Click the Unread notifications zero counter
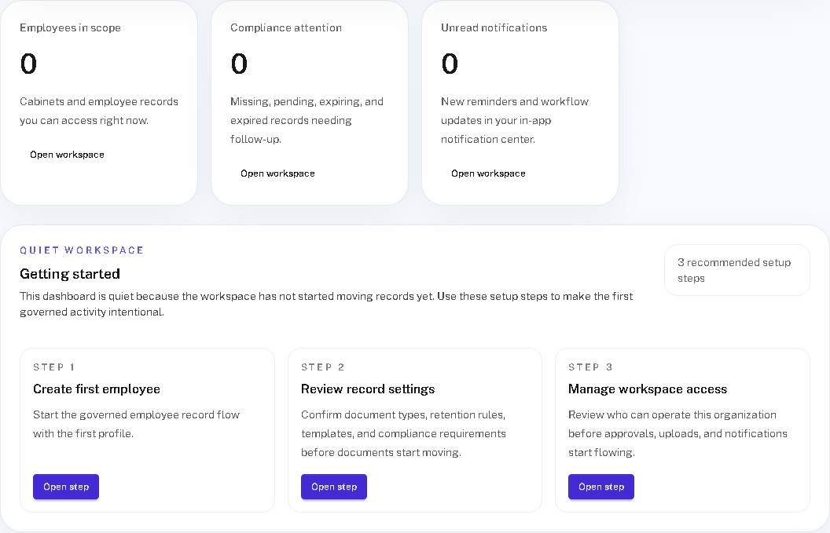The image size is (830, 533). pos(450,64)
